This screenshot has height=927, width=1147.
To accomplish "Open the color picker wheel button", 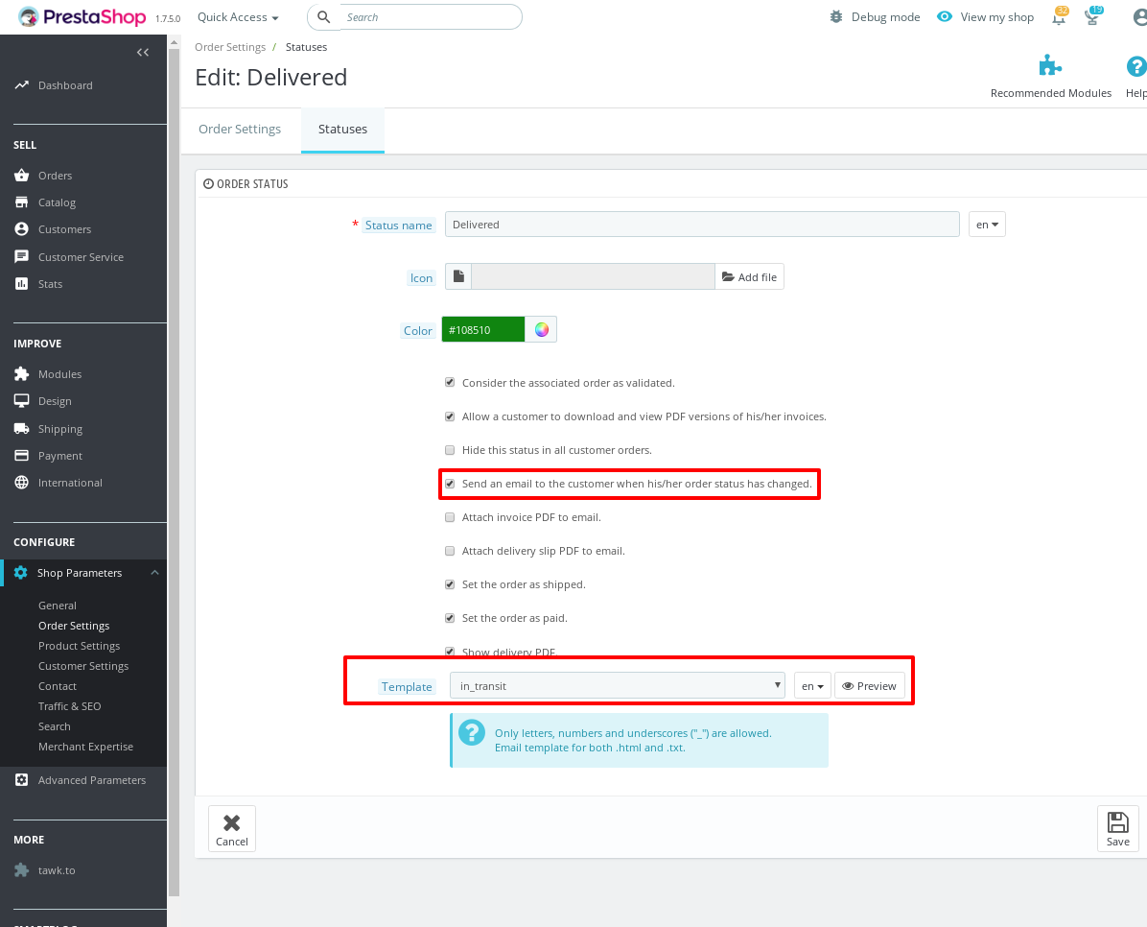I will [x=541, y=329].
